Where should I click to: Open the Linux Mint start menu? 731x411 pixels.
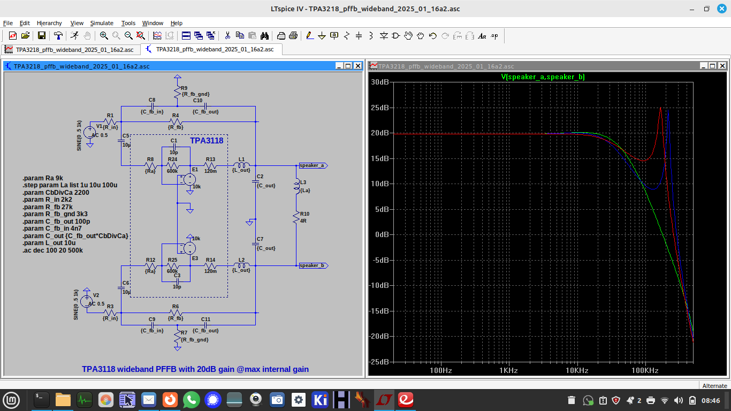[x=11, y=400]
